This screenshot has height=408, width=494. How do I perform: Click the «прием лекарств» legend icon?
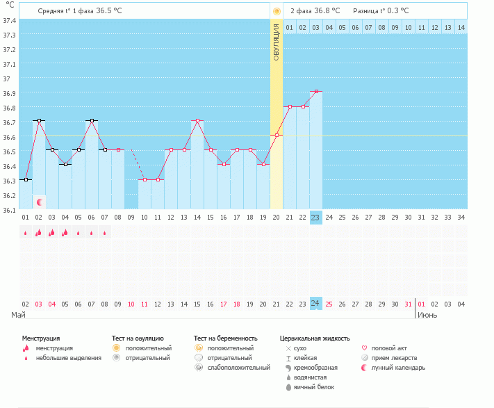point(365,358)
